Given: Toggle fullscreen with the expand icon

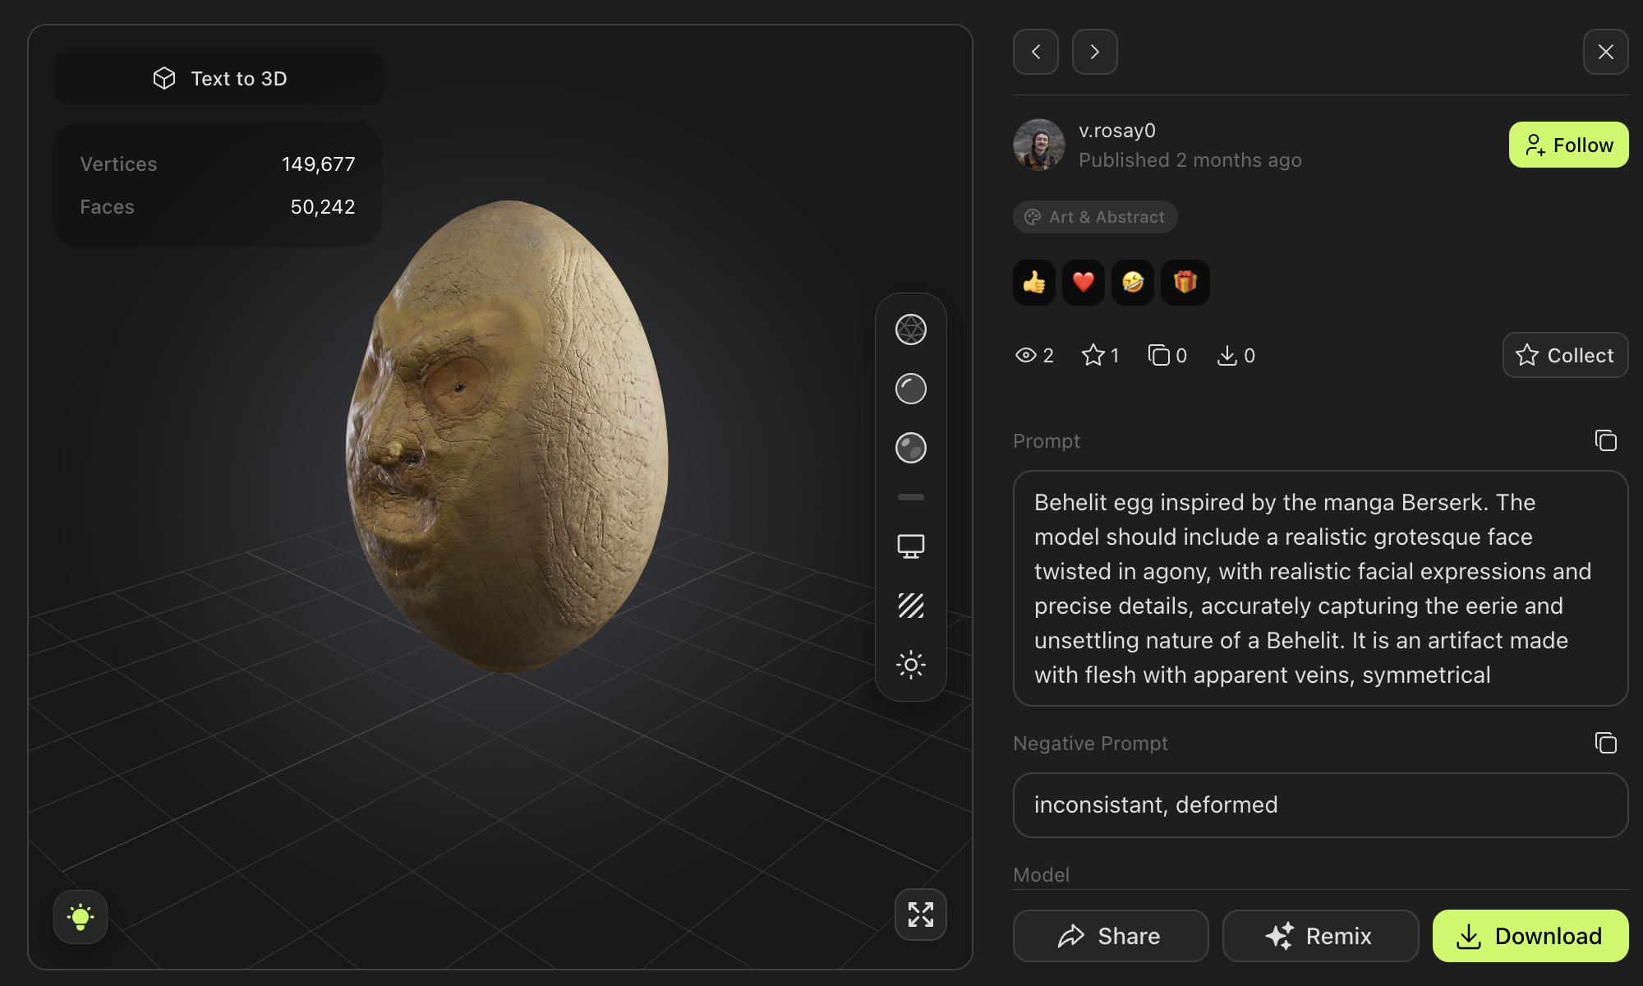Looking at the screenshot, I should (920, 915).
